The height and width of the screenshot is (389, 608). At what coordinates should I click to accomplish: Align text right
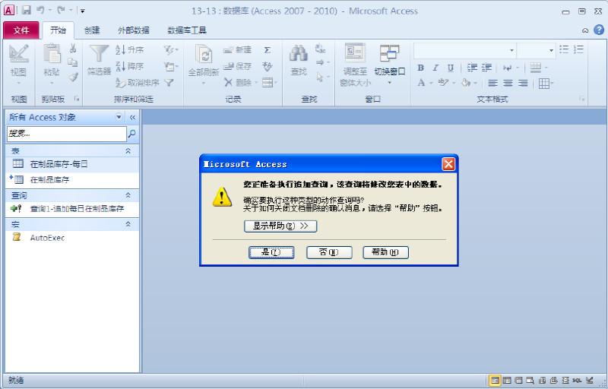click(x=523, y=83)
